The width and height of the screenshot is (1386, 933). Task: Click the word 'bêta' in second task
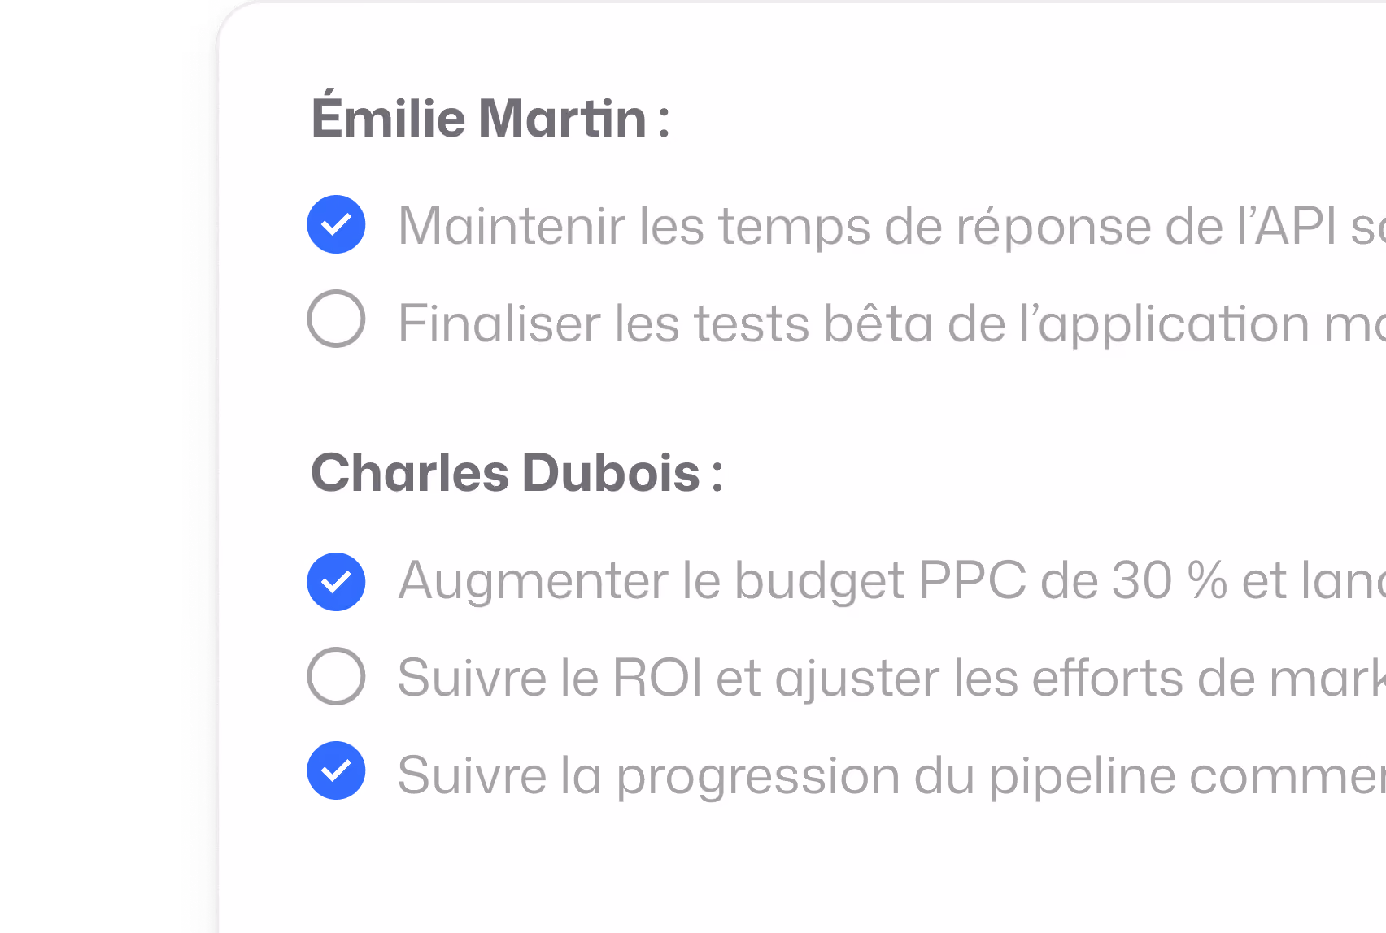tap(878, 323)
